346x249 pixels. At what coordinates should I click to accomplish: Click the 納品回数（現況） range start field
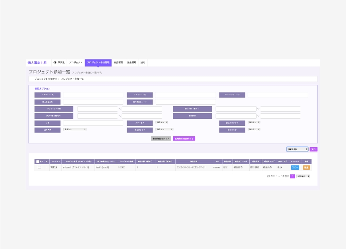pyautogui.click(x=97, y=116)
